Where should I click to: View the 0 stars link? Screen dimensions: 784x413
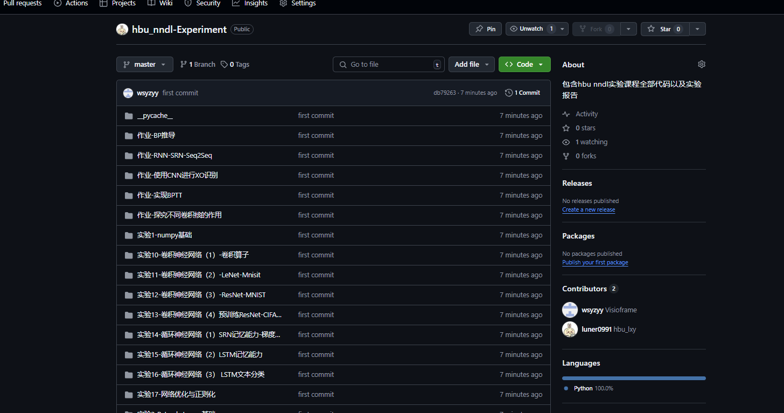(579, 128)
